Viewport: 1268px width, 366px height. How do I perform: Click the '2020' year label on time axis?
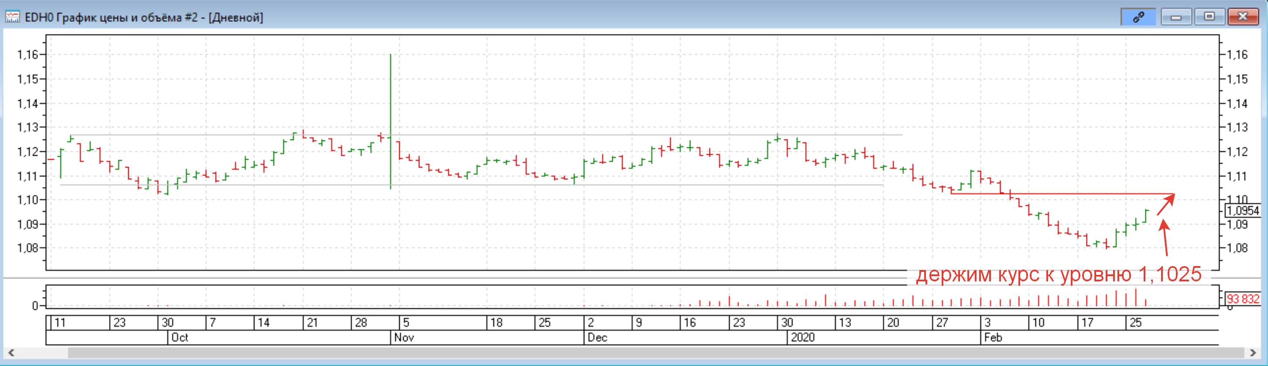802,338
